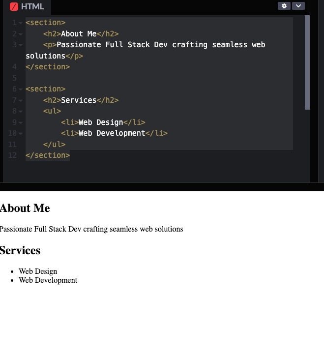Click the 'About Me' heading in preview

[25, 208]
